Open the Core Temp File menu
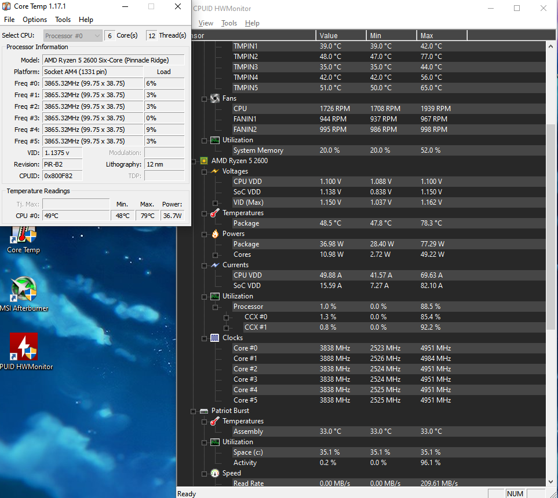Screen dimensions: 558x498 pos(9,20)
